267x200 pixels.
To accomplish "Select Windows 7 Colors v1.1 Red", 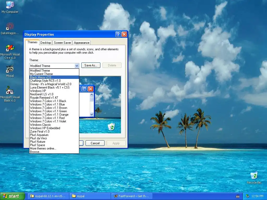I will point(54,118).
